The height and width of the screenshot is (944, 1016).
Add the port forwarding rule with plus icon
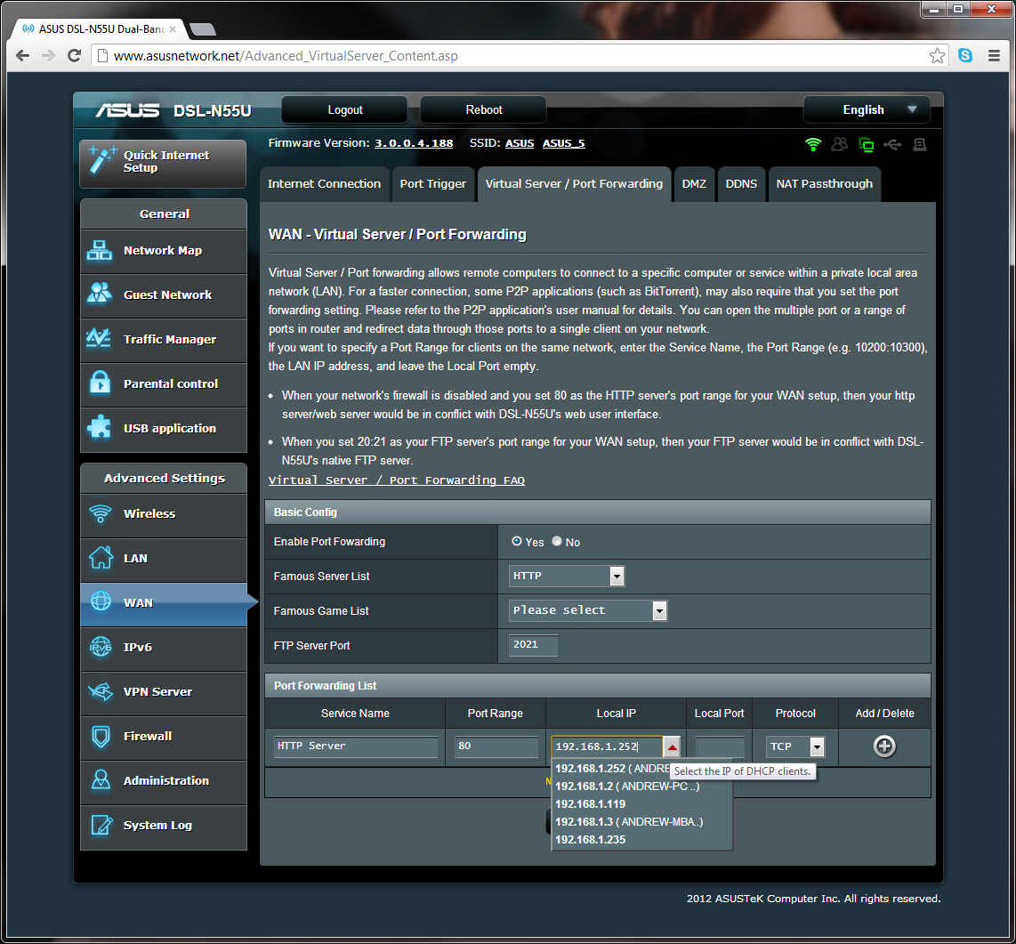coord(884,746)
